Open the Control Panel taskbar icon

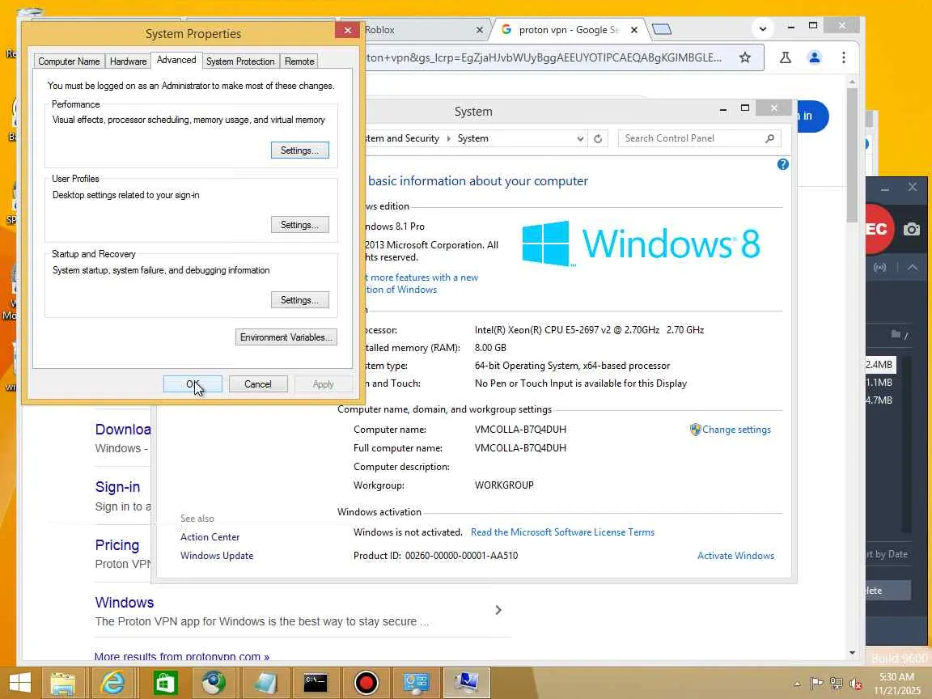(x=416, y=683)
